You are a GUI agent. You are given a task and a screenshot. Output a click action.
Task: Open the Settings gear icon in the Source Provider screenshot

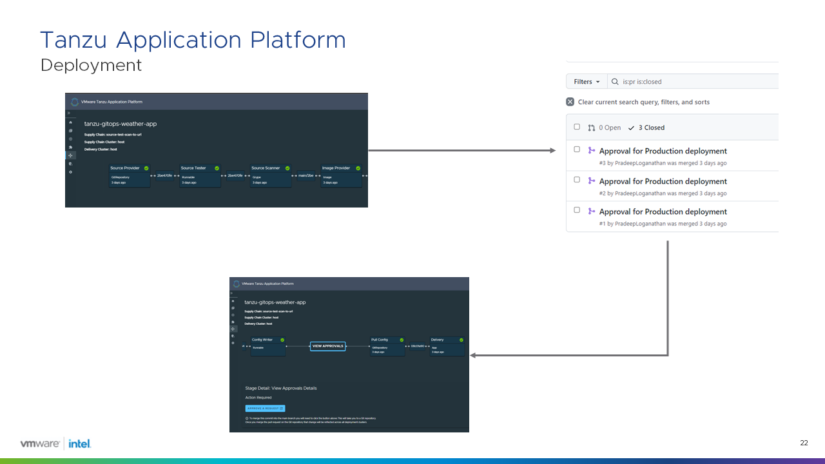click(70, 172)
